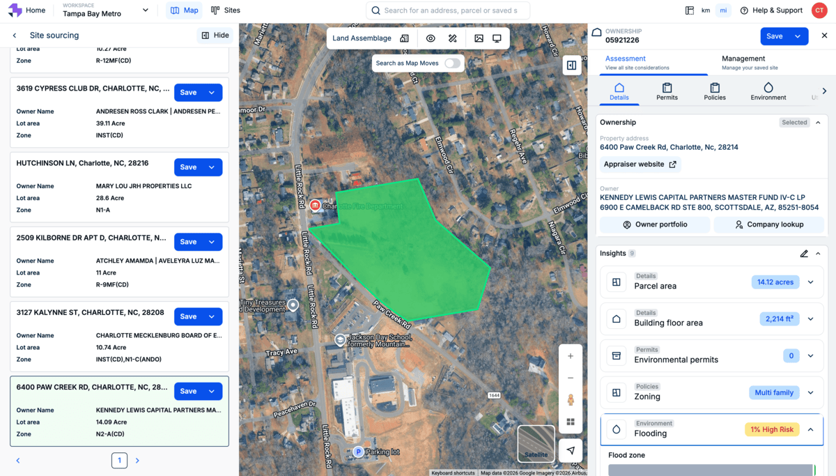Click the Owner portfolio button
836x476 pixels.
click(x=655, y=224)
